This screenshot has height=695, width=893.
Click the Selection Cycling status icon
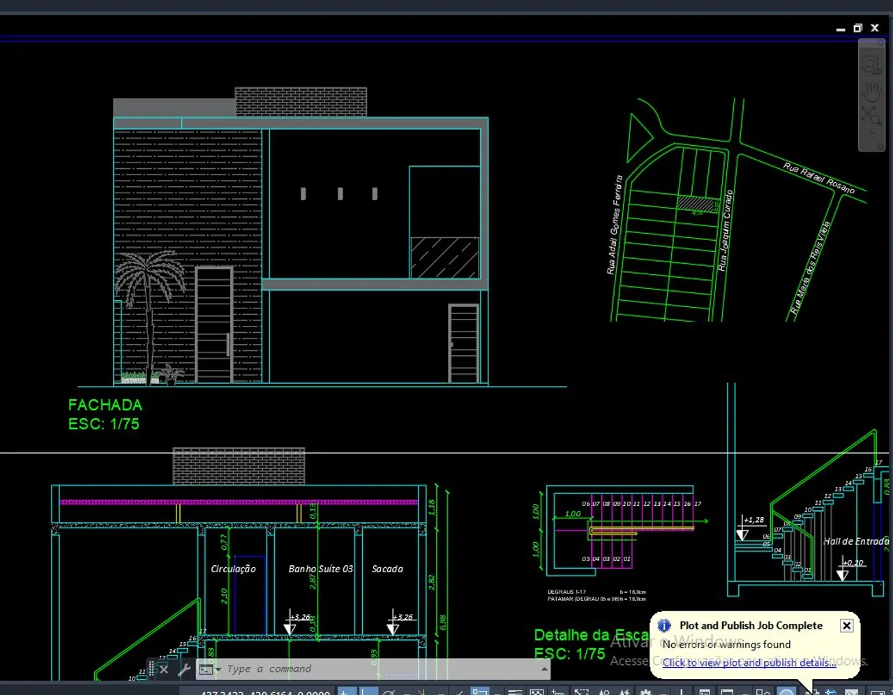558,692
